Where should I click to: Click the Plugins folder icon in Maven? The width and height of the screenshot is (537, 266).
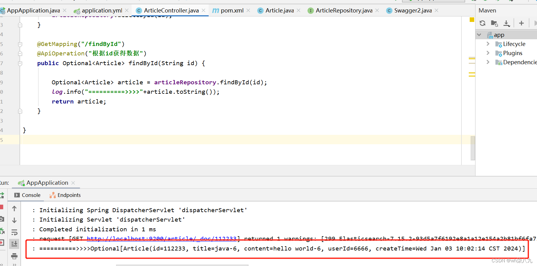tap(499, 53)
